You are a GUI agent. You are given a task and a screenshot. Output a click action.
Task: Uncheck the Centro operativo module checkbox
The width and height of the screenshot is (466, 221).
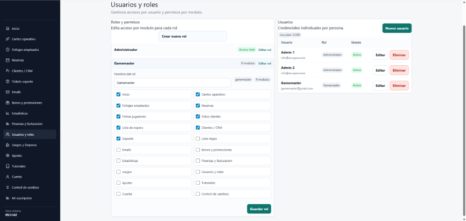(198, 94)
